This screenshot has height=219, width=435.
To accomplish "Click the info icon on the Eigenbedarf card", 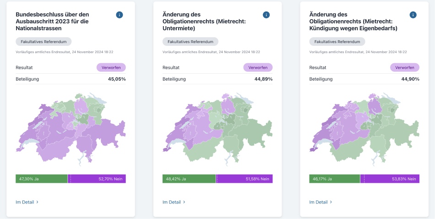I will [413, 15].
